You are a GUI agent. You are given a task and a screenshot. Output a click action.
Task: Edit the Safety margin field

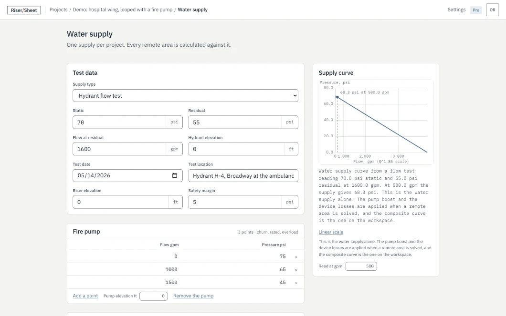point(235,202)
